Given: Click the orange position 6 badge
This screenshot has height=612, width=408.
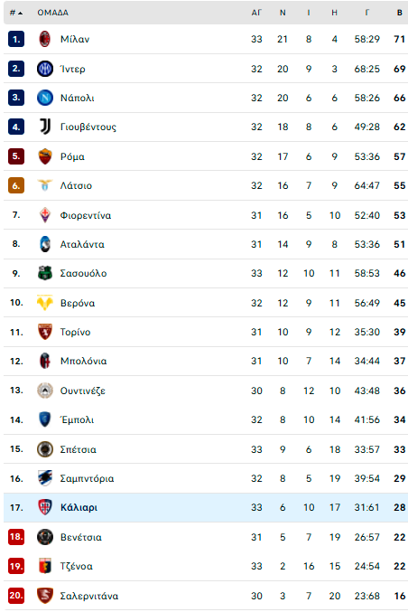Looking at the screenshot, I should [x=16, y=185].
